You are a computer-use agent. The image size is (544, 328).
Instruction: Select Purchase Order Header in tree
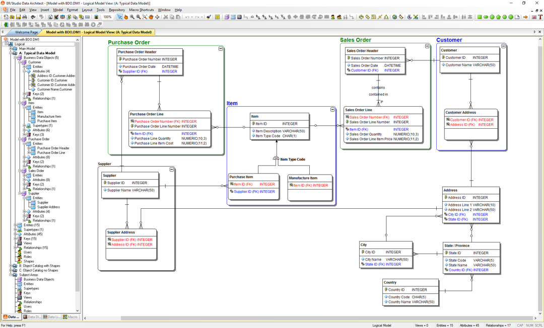(x=53, y=148)
